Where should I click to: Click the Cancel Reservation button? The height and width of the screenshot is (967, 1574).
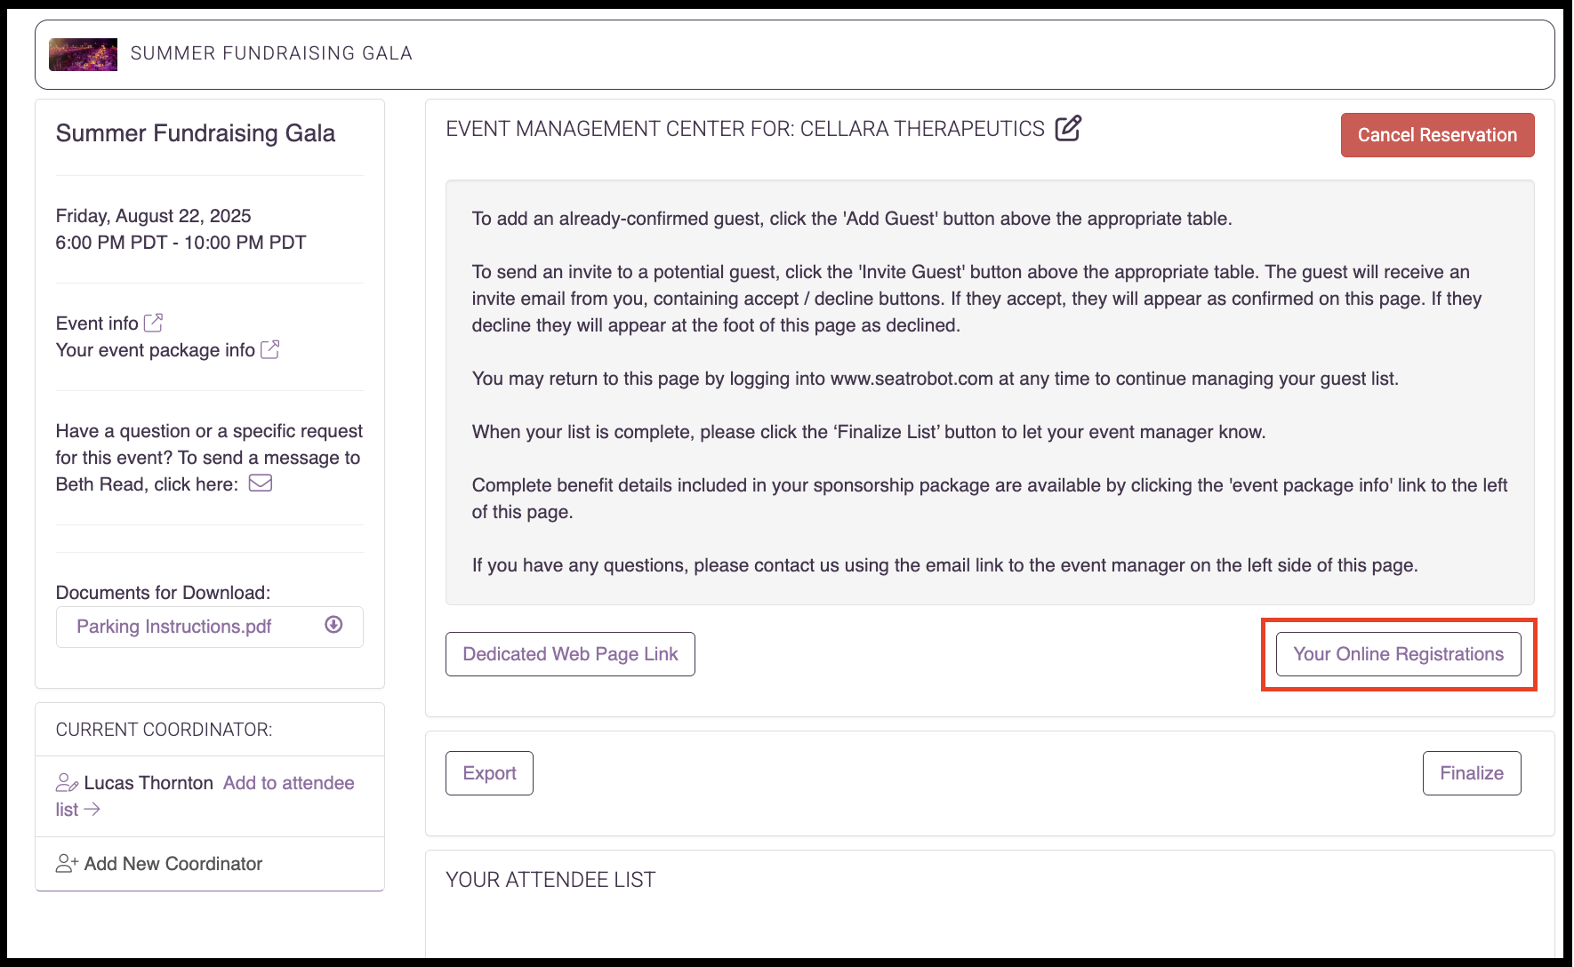coord(1437,135)
